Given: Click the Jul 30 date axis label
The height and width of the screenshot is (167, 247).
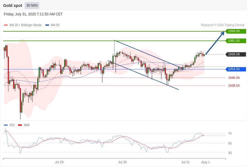Looking at the screenshot, I should click(x=122, y=162).
